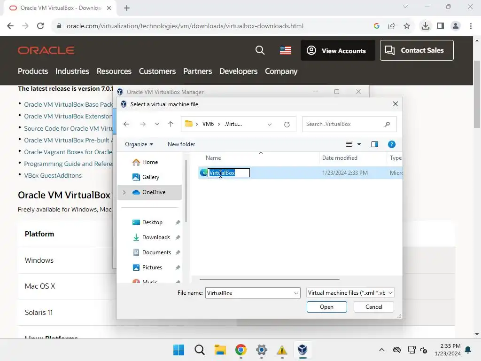
Task: Refresh the .VirtualBox folder view
Action: click(x=287, y=124)
